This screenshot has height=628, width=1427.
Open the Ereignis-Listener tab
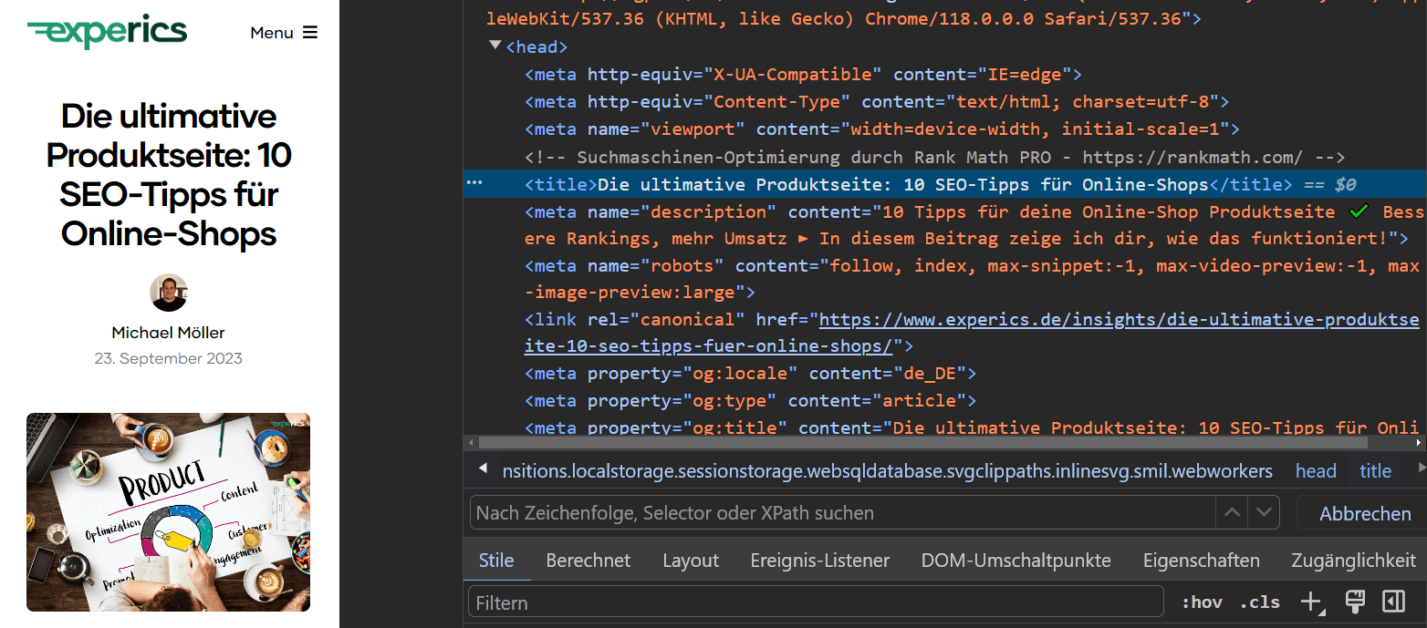click(x=819, y=560)
